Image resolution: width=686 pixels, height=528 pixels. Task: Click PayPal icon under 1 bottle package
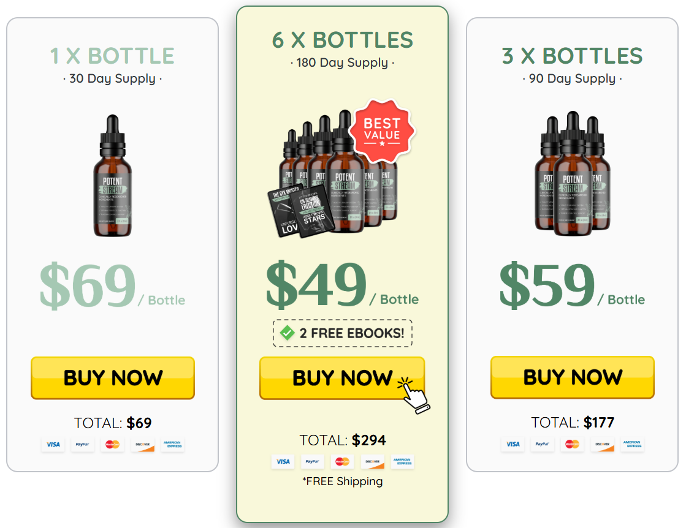coord(82,445)
